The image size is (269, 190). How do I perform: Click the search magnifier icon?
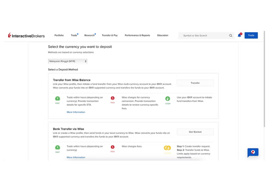[231, 35]
